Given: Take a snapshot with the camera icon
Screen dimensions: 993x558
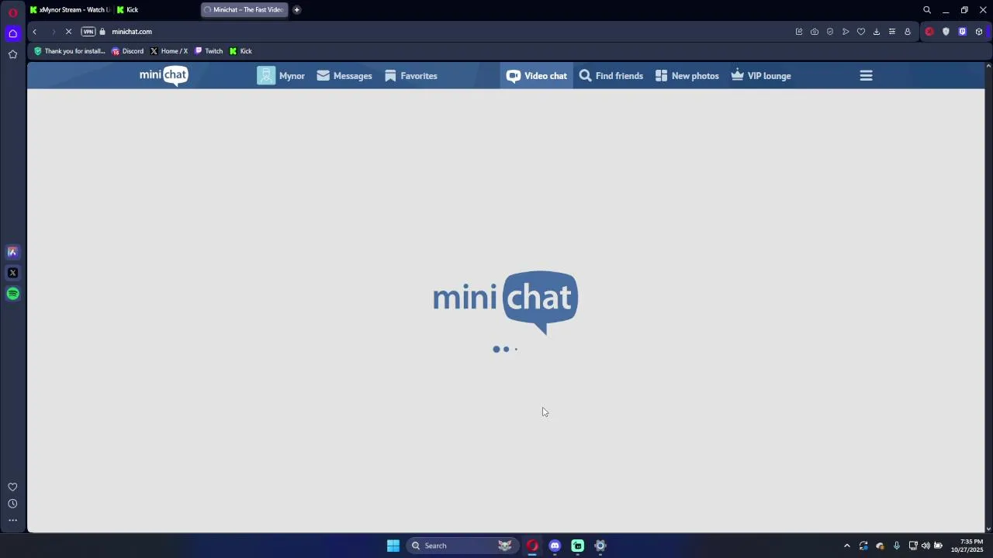Looking at the screenshot, I should pyautogui.click(x=815, y=32).
